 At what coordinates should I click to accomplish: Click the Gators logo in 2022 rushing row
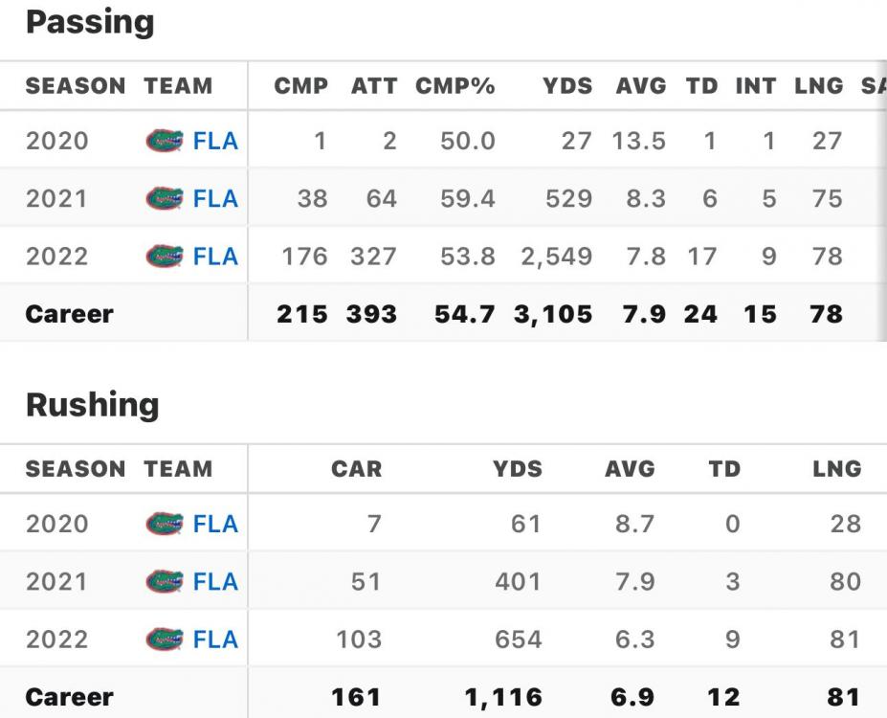click(x=164, y=639)
